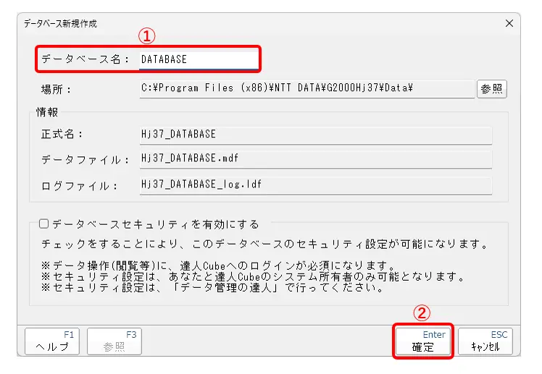Cancel with the ESC キャンセル button
Screen dimensions: 542x374
[x=485, y=341]
